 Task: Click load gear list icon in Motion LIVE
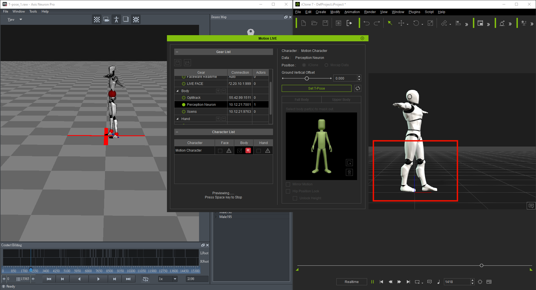click(187, 63)
